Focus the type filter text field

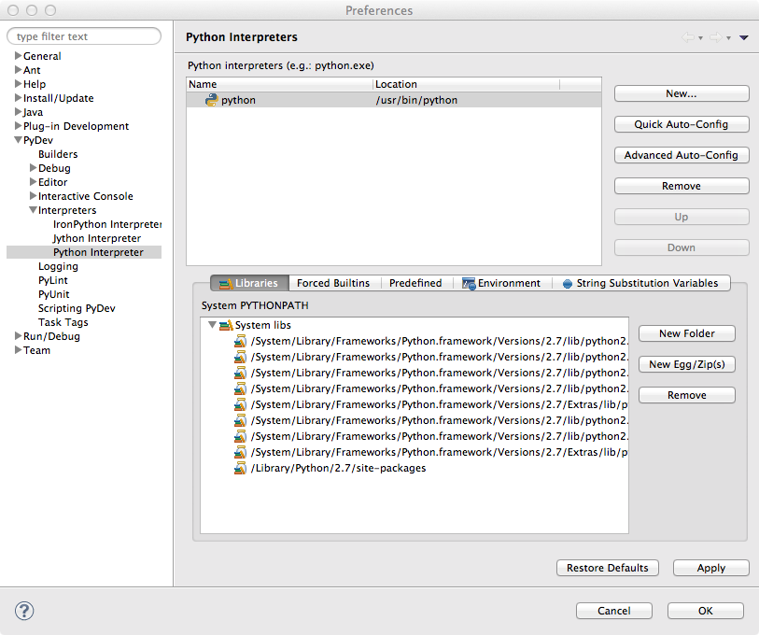[84, 36]
